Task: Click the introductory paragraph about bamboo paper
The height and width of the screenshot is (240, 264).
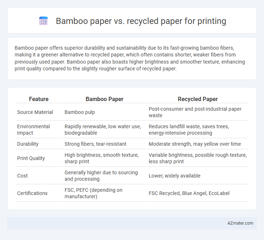Action: [130, 58]
